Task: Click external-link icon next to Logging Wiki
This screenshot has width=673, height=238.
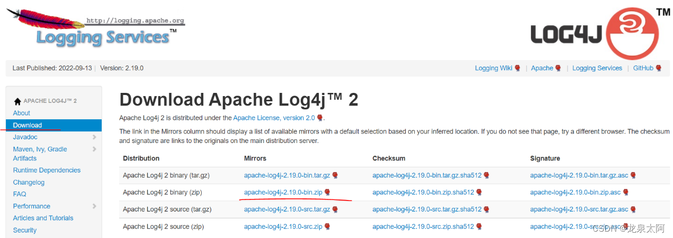Action: click(x=517, y=68)
